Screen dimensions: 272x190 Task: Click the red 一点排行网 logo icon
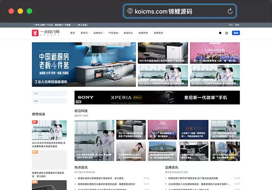[x=35, y=33]
